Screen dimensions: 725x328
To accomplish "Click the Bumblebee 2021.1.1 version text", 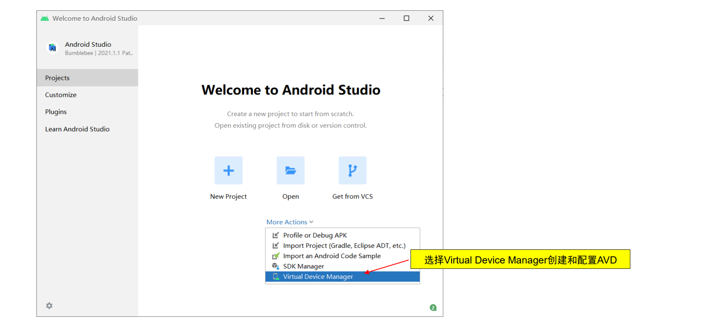I will coord(99,53).
